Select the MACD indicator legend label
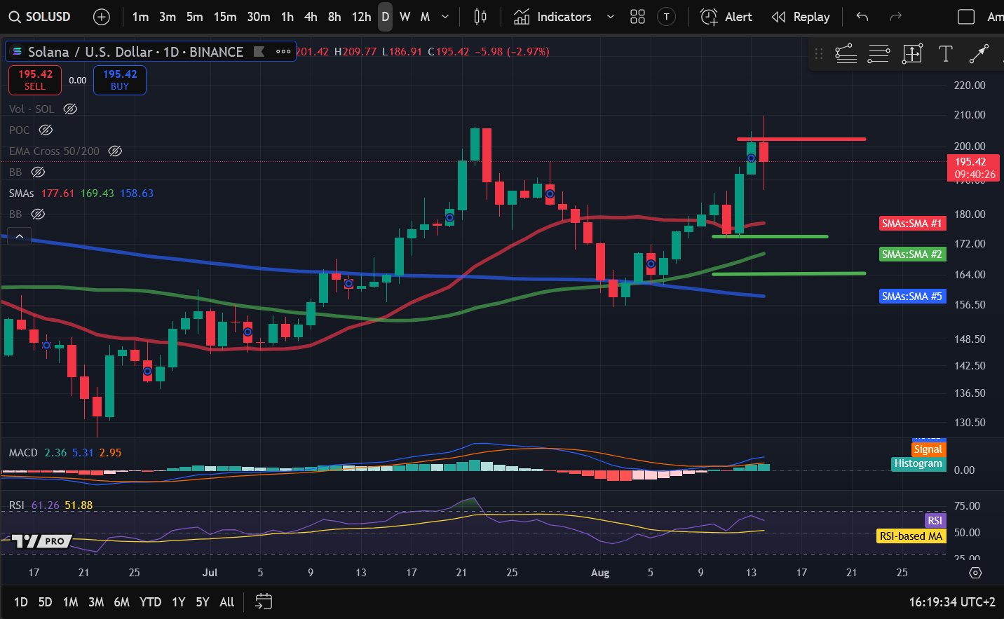Screen dimensions: 1004x619 pyautogui.click(x=23, y=453)
